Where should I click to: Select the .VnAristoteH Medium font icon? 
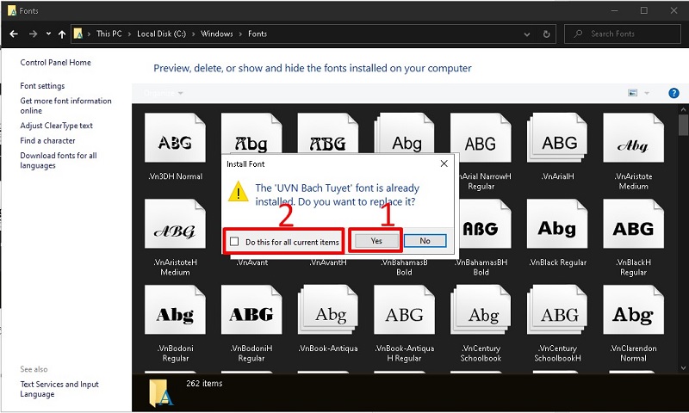[175, 224]
